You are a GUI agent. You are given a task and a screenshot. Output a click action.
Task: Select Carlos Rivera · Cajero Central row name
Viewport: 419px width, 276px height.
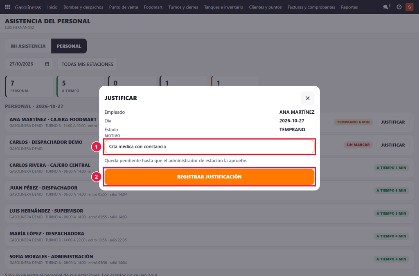click(x=50, y=165)
